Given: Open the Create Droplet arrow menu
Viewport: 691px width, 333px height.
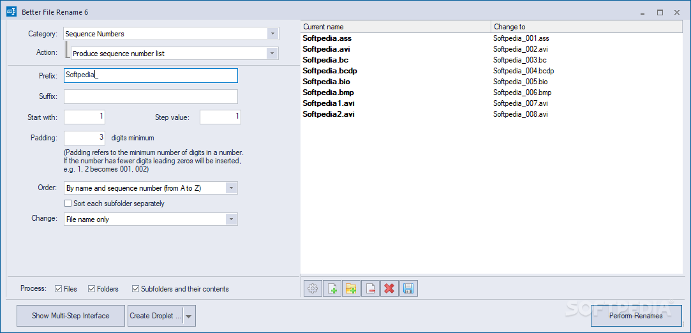Looking at the screenshot, I should click(189, 316).
